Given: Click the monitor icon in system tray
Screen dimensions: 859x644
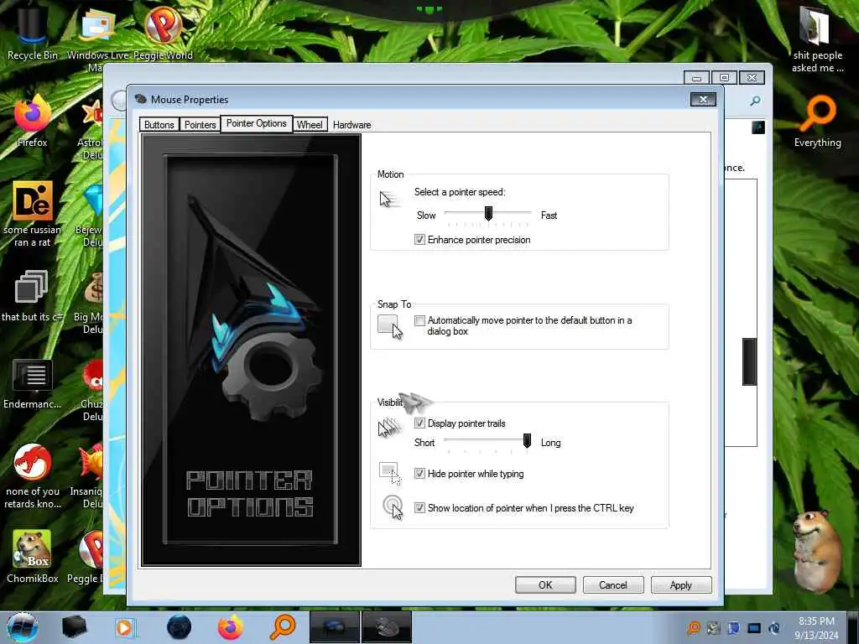Looking at the screenshot, I should (754, 627).
